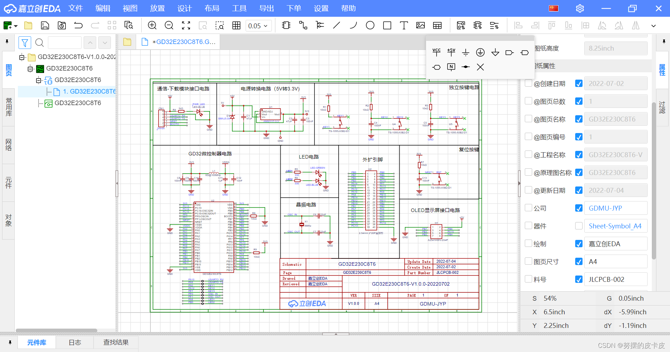Place a VCC power flag symbol
Screen dimensions: 670x352
[x=436, y=52]
